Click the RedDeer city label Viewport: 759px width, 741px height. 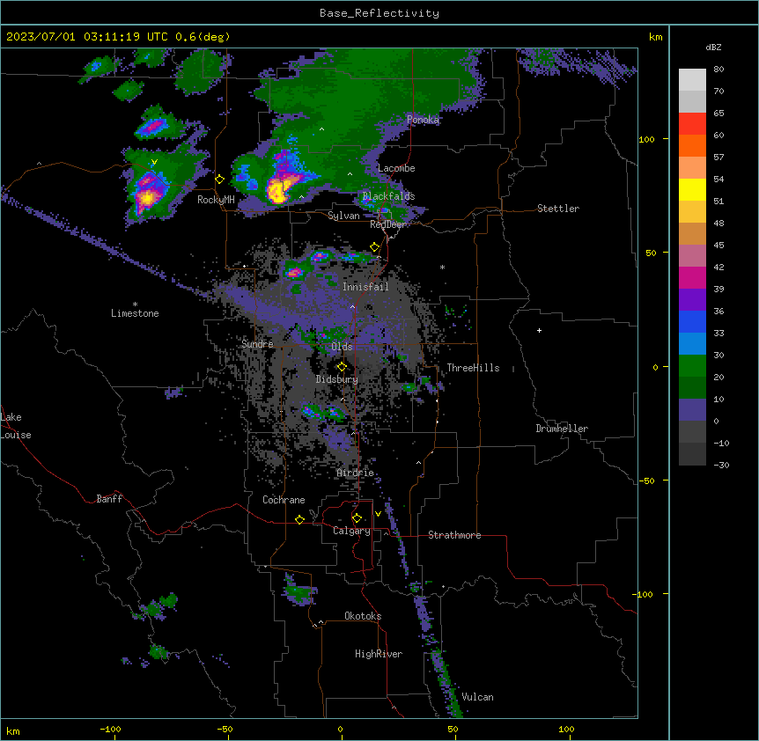pos(388,224)
